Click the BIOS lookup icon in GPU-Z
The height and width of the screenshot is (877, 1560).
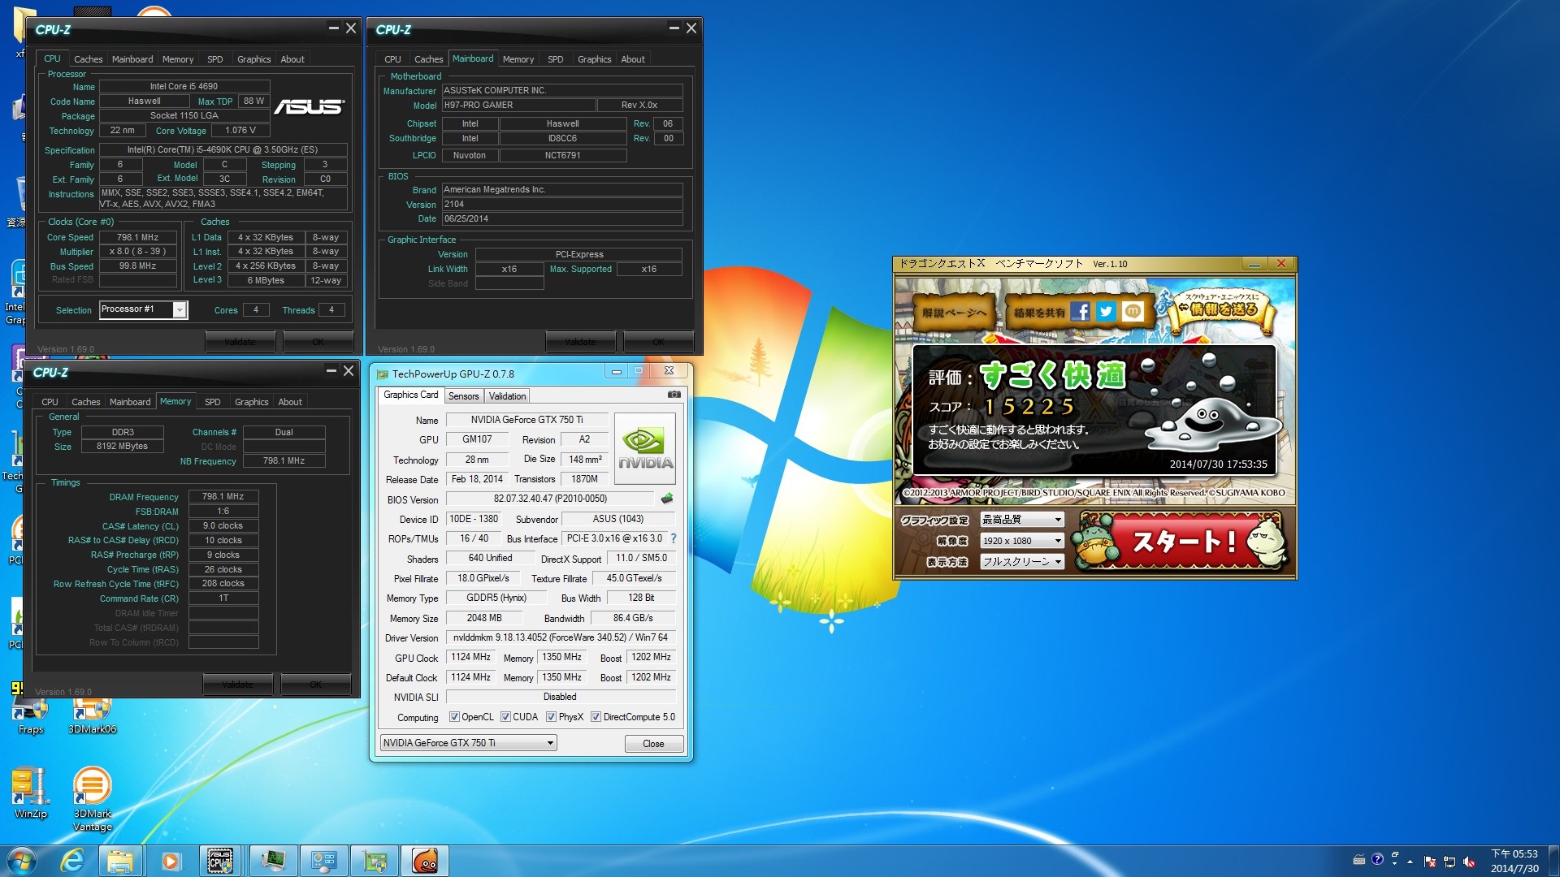[x=666, y=499]
